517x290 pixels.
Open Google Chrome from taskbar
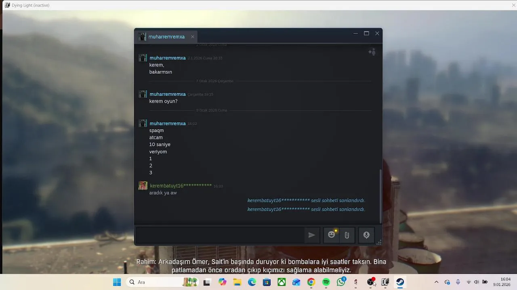311,282
